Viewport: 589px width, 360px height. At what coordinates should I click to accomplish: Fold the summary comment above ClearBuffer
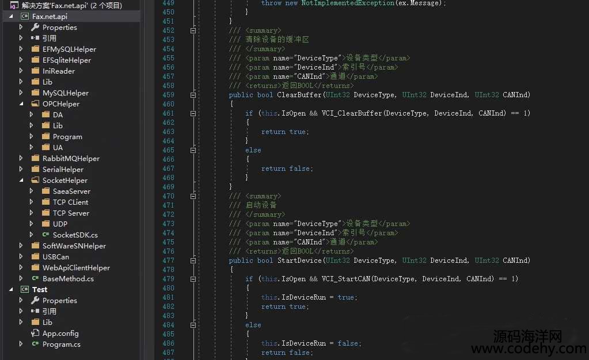point(193,30)
